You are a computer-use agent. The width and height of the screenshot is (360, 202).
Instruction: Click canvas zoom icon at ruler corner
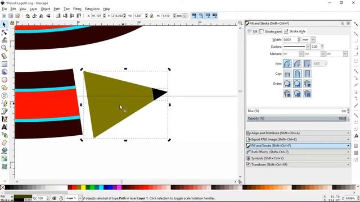coord(240,23)
